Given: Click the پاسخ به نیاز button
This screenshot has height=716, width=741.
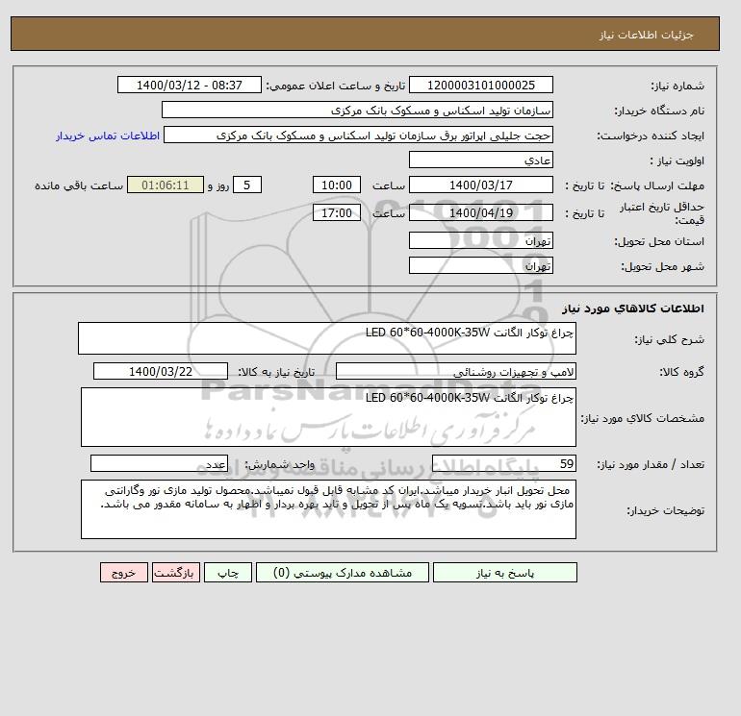Looking at the screenshot, I should 504,572.
